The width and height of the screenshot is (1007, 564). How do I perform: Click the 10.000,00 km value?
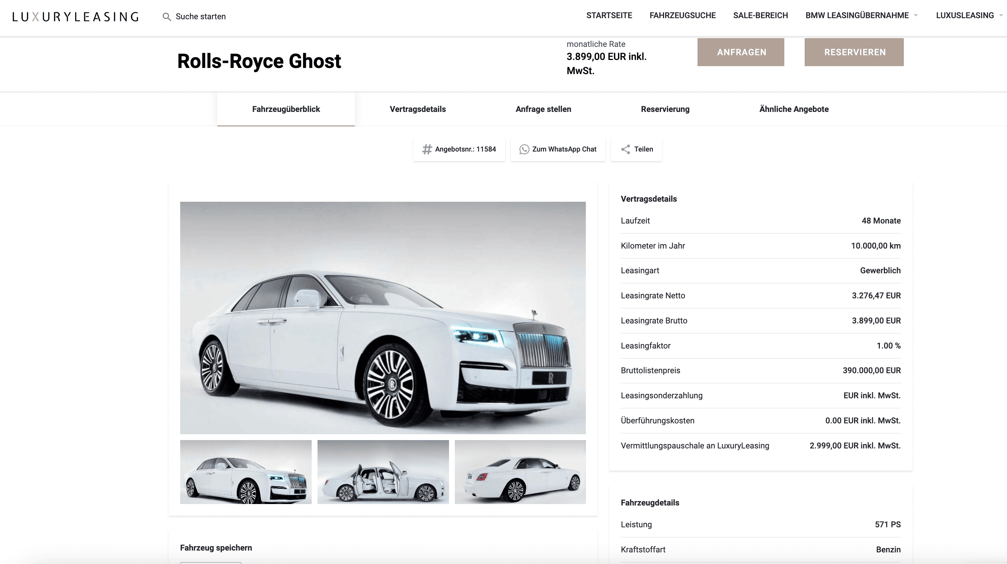click(875, 246)
